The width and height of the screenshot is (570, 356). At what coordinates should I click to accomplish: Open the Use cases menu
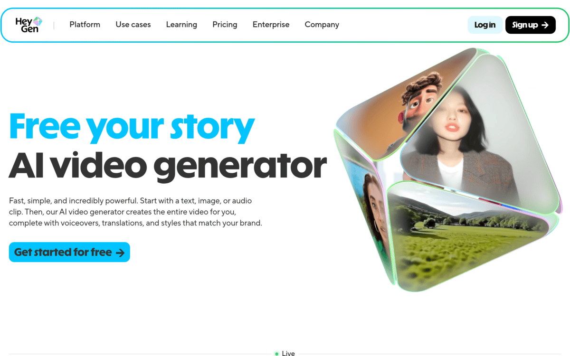(x=133, y=25)
